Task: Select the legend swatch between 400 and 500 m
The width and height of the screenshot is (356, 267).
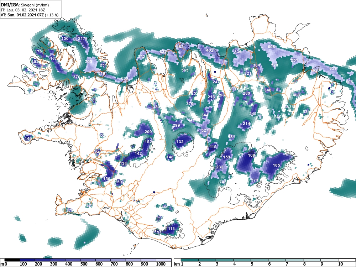Action: coord(73,260)
